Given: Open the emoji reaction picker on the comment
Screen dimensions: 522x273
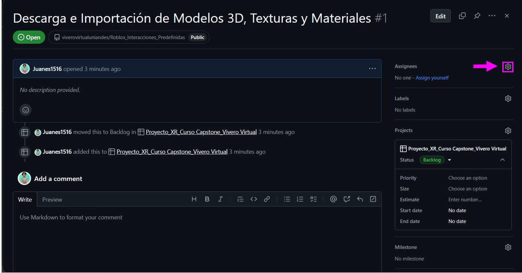Looking at the screenshot, I should pos(25,110).
